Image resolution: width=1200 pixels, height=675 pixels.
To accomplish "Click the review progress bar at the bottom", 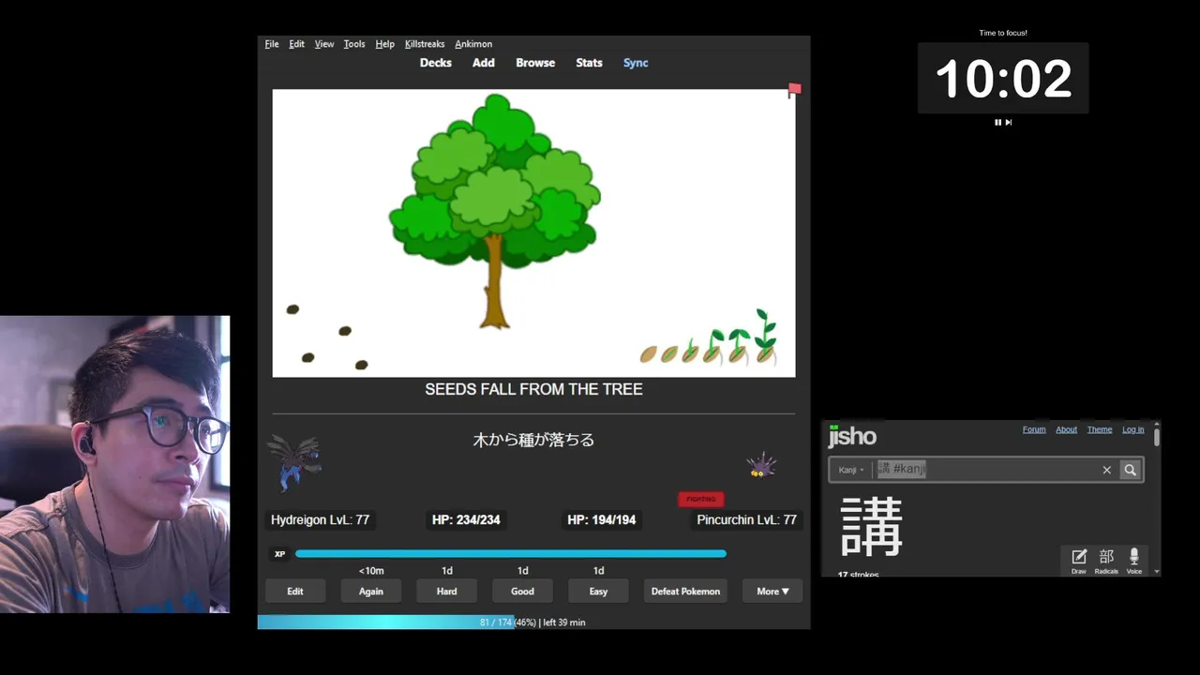I will coord(533,622).
